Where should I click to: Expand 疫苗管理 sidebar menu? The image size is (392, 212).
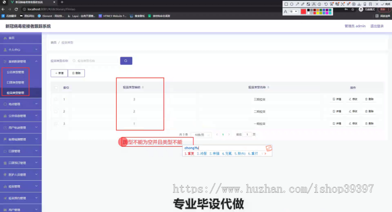click(x=21, y=186)
